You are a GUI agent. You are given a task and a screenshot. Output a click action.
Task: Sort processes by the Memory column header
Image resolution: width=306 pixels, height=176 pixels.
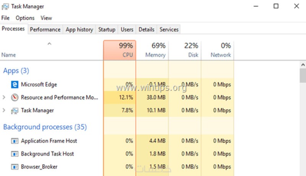152,50
